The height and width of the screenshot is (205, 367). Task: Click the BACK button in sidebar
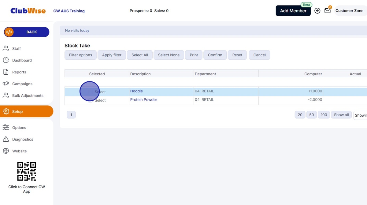pos(27,32)
